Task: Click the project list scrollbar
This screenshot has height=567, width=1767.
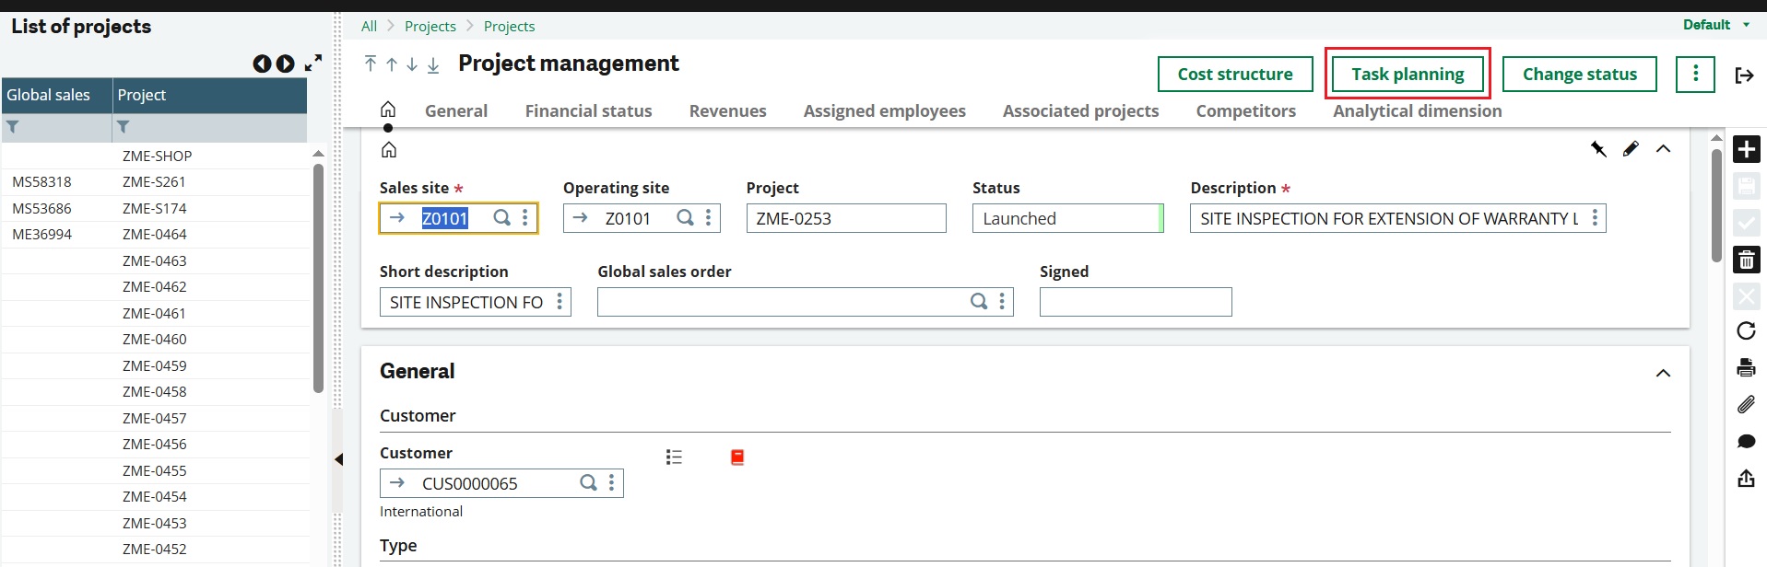Action: click(318, 278)
